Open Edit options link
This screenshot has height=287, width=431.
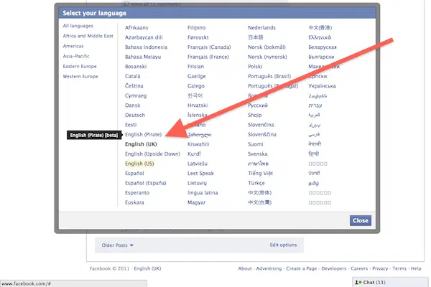283,245
